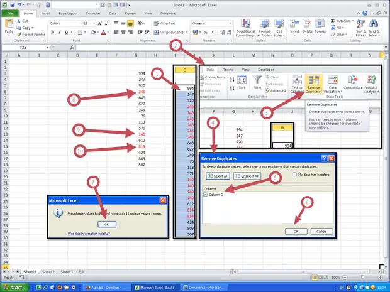Open the Windows Start button

pos(14,287)
